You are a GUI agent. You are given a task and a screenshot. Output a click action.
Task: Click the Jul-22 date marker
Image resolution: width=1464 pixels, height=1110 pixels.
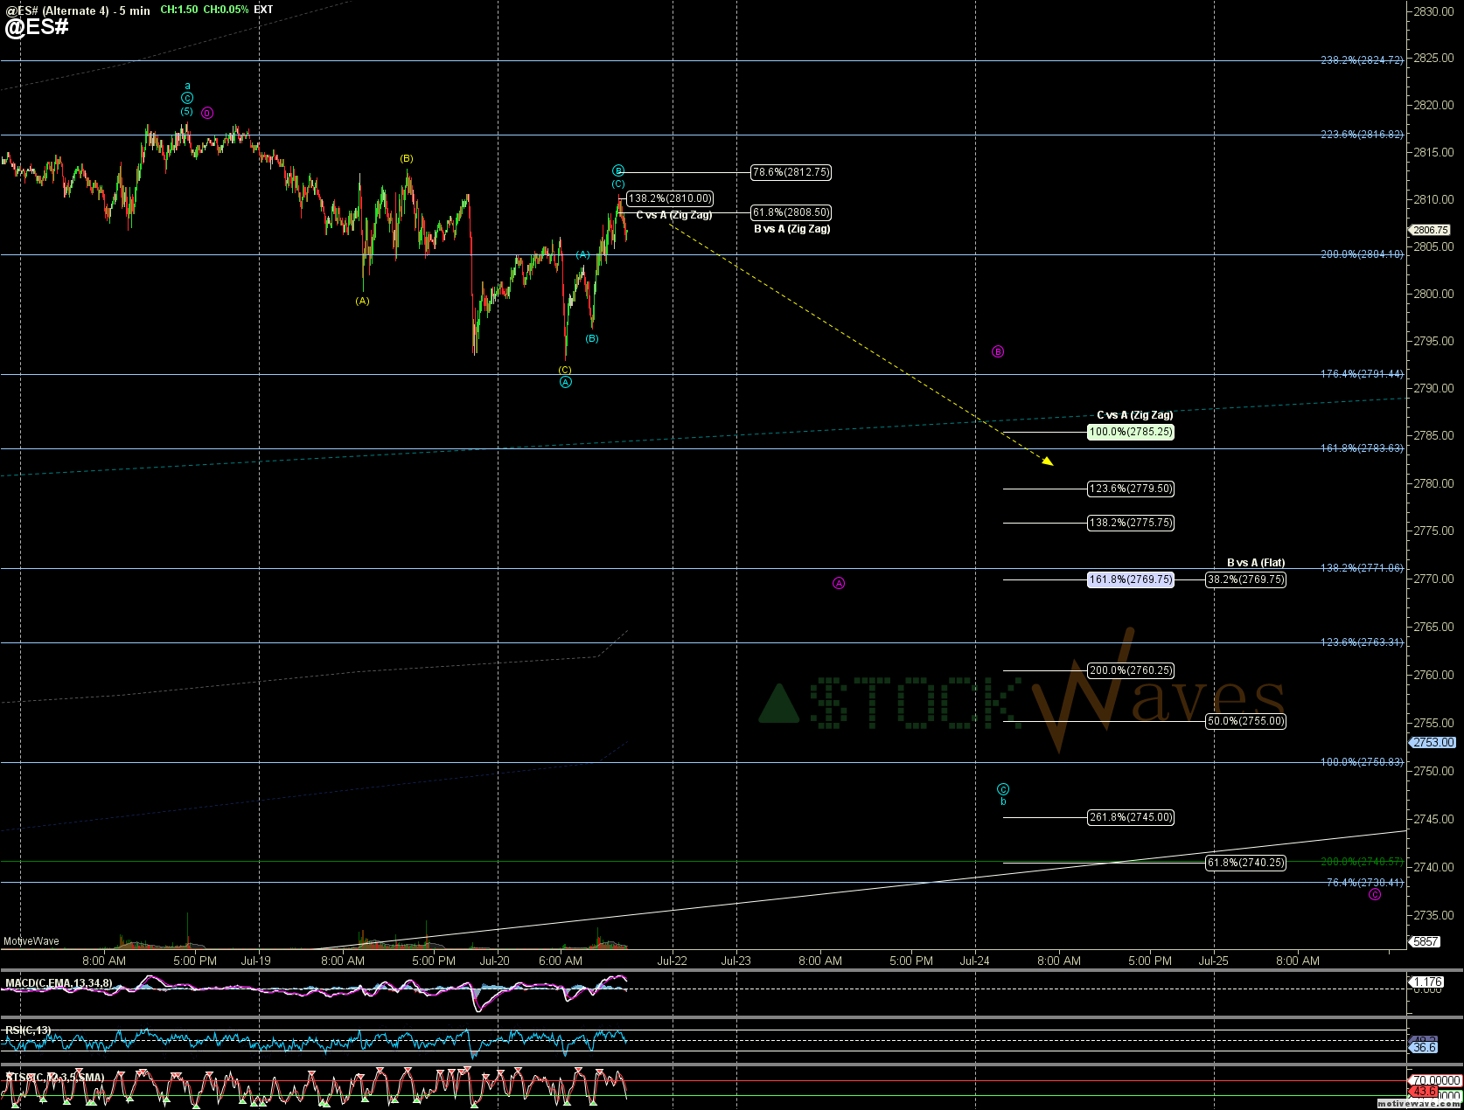(673, 961)
